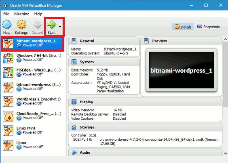228x163 pixels.
Task: Open the System section header link
Action: click(x=87, y=62)
